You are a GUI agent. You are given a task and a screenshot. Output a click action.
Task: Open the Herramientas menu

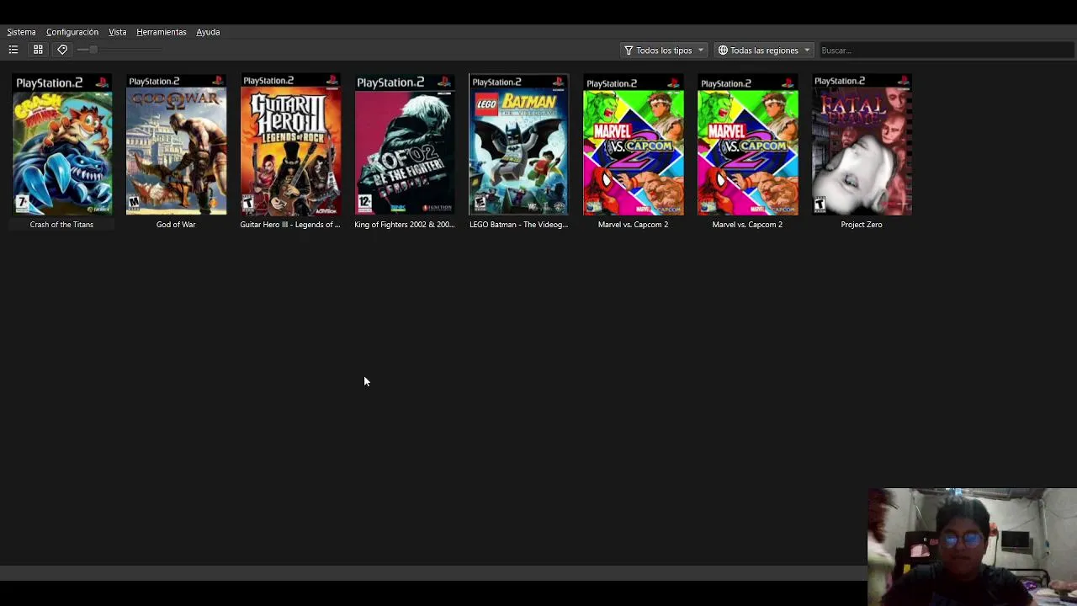[x=162, y=32]
